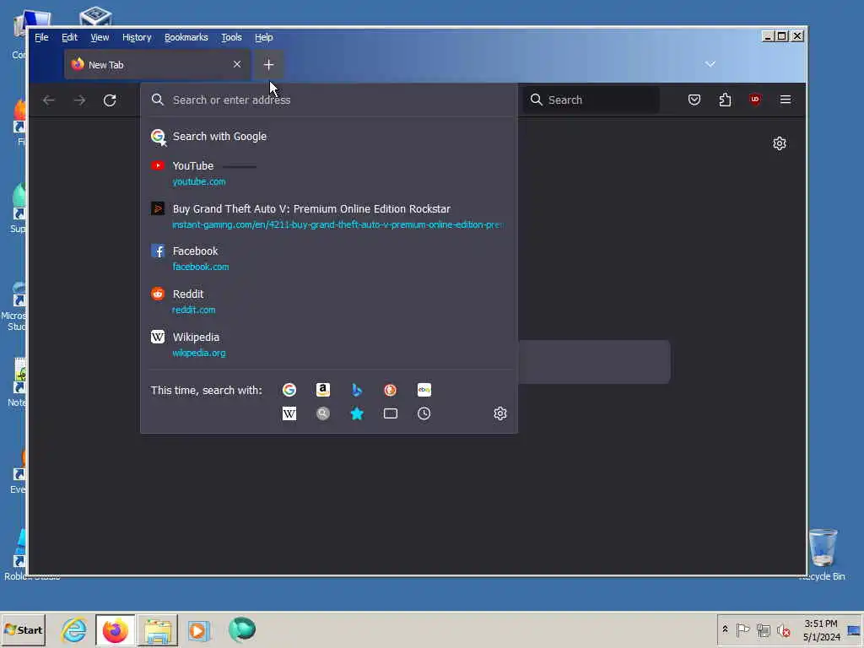The width and height of the screenshot is (864, 648).
Task: Open Windows Media Player from taskbar
Action: point(199,629)
